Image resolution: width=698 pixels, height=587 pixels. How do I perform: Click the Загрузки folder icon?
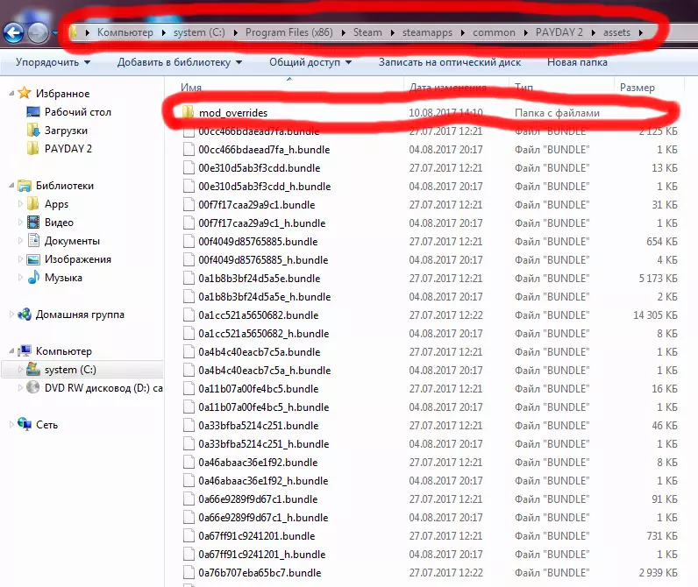point(33,131)
